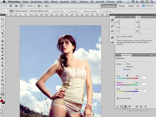Show more workspaces via double chevron
This screenshot has width=156, height=117.
tap(138, 6)
